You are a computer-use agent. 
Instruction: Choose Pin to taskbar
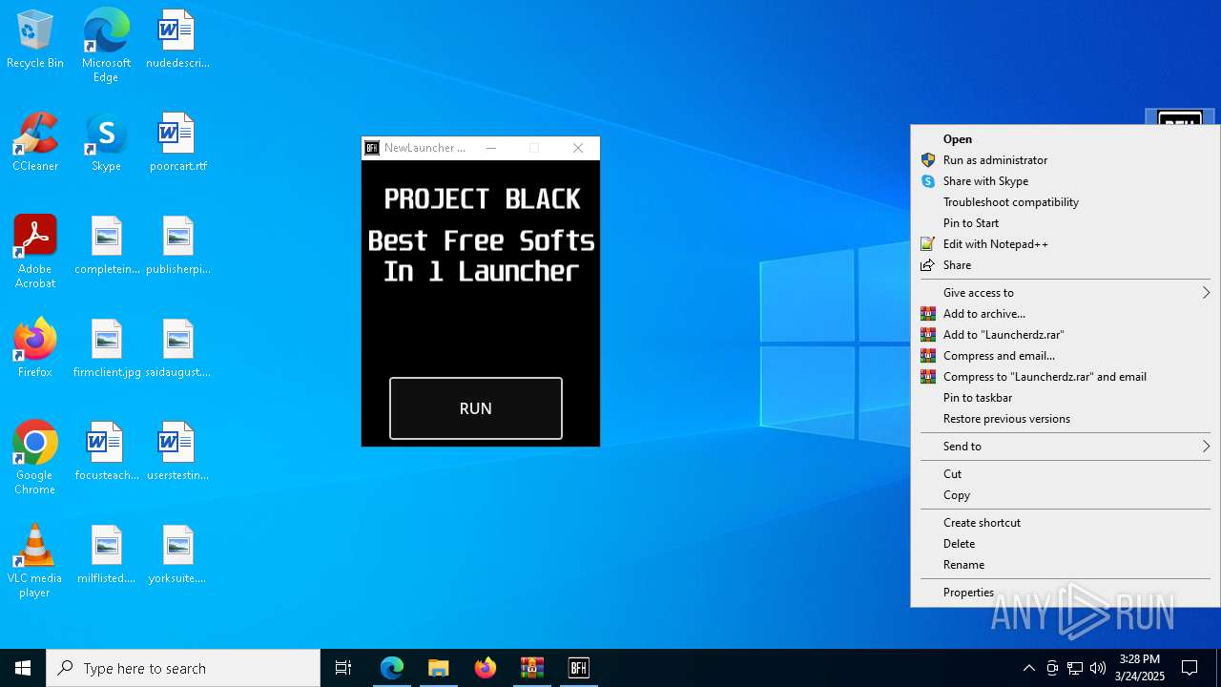(x=1066, y=398)
